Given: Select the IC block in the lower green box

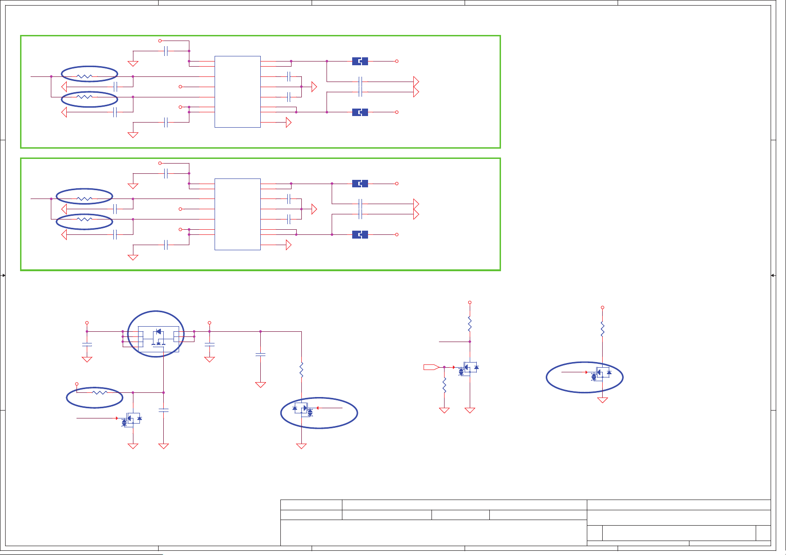Looking at the screenshot, I should 237,214.
